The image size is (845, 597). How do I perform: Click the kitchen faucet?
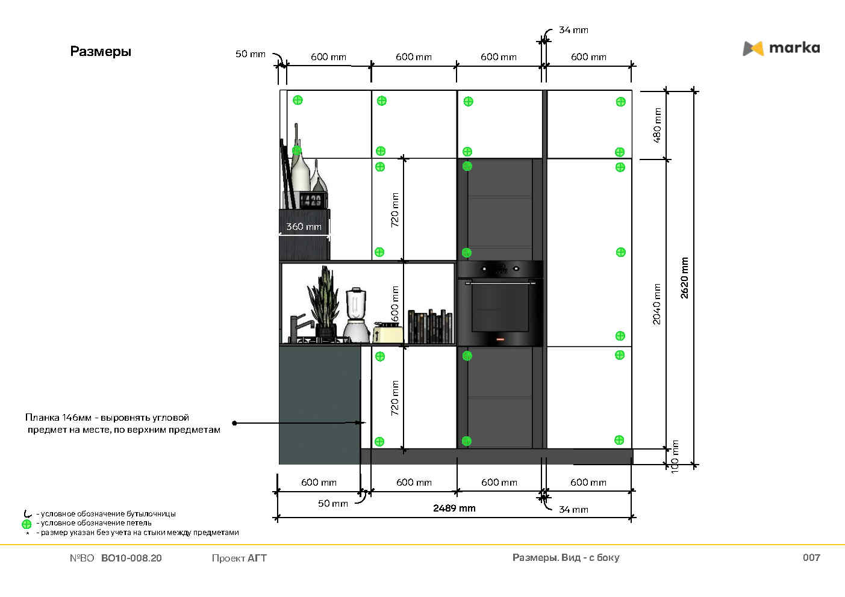[x=297, y=328]
